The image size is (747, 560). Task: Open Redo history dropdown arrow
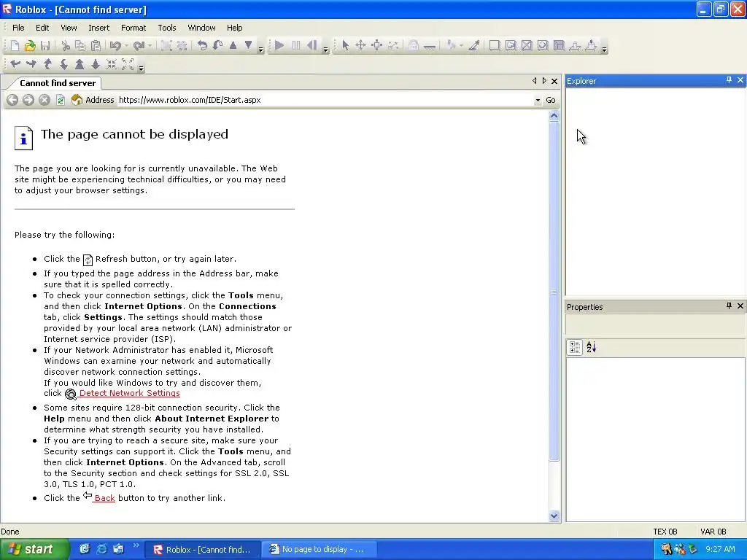click(150, 46)
